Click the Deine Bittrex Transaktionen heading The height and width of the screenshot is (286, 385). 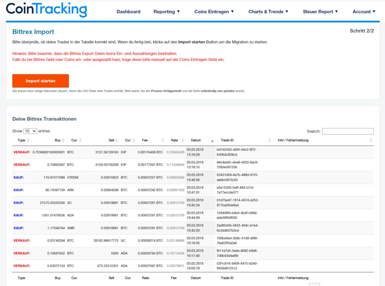(x=44, y=119)
